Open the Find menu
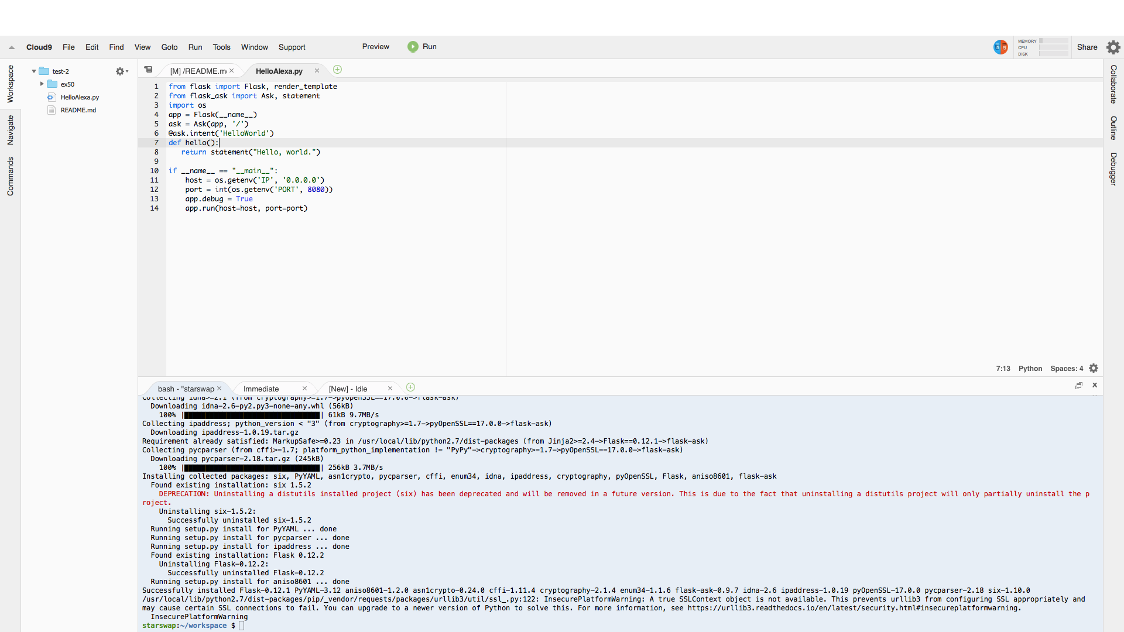The image size is (1124, 632). point(116,47)
